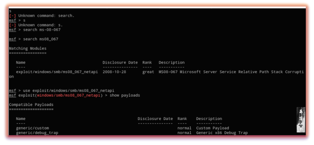Click the "use exploit/windows/smb/ms08_067_netapi" command line
The width and height of the screenshot is (314, 145).
click(69, 91)
